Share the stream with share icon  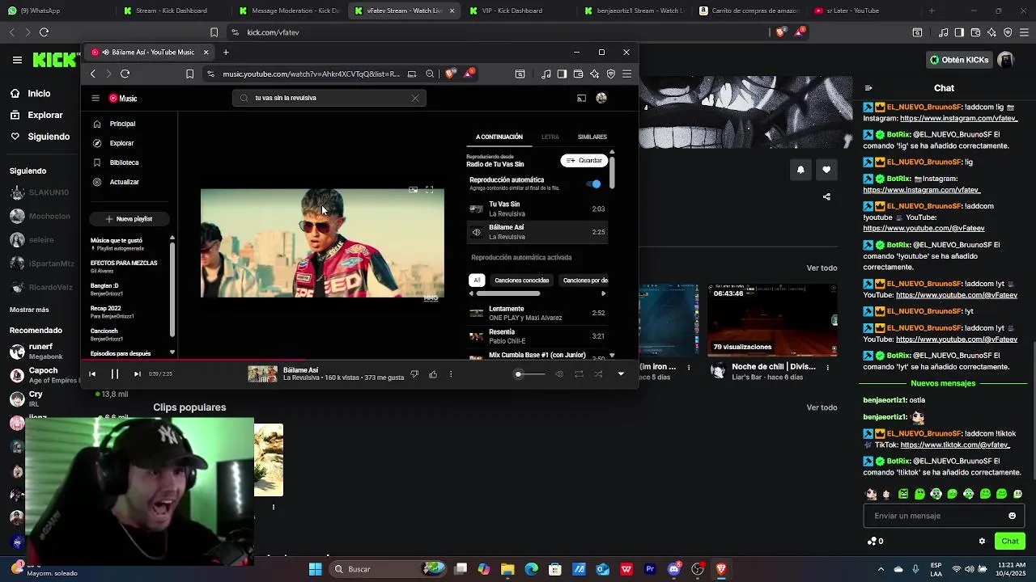826,196
